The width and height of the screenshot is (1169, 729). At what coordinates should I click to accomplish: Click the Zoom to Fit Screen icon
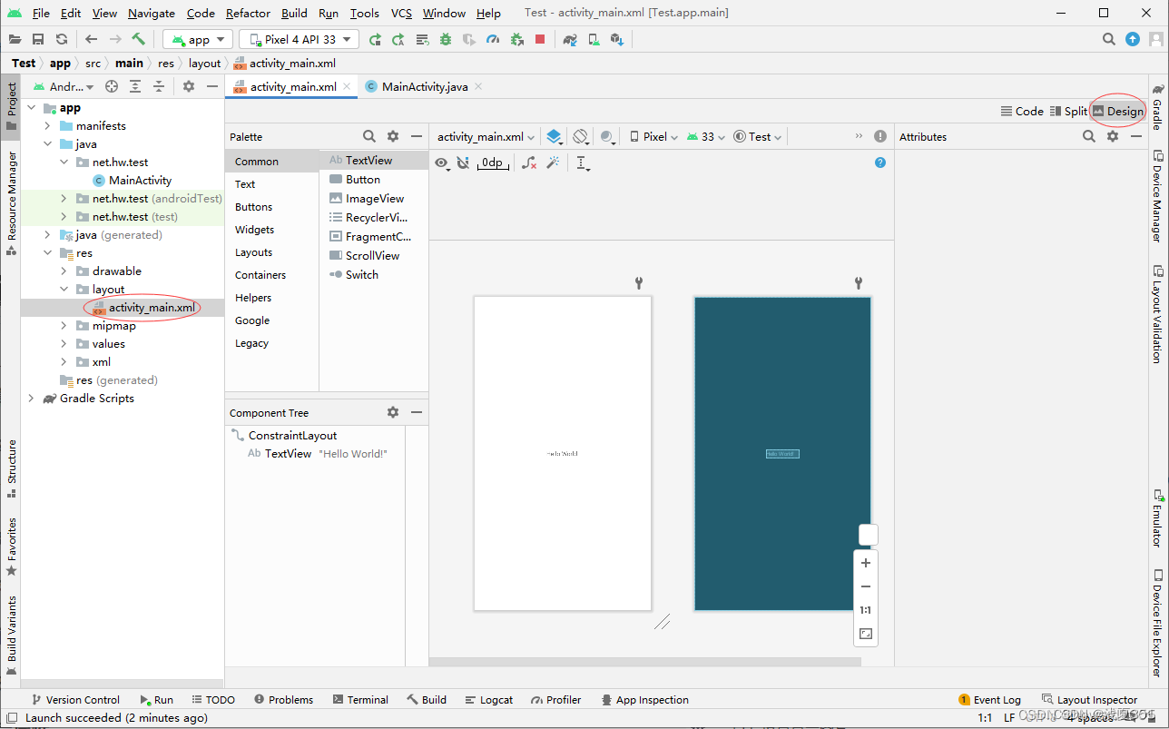tap(866, 634)
